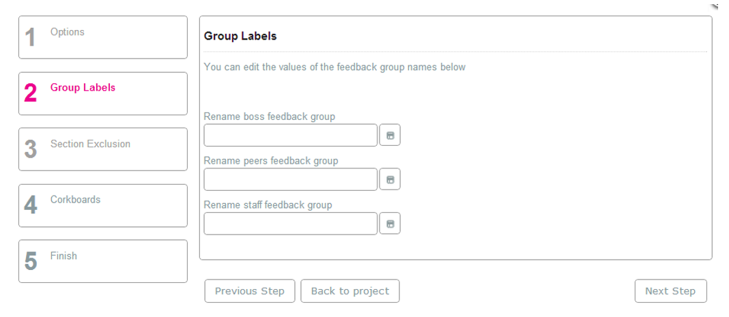
Task: Select the Group Labels step
Action: pos(103,93)
